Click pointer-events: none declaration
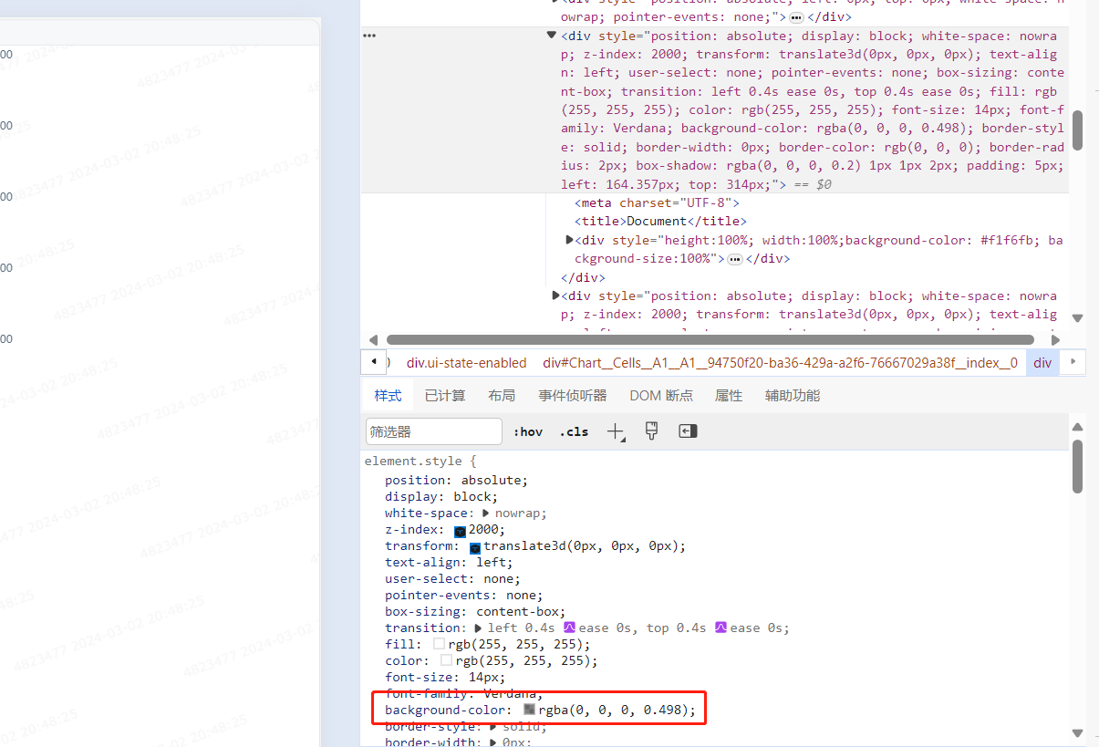This screenshot has height=747, width=1099. [463, 596]
